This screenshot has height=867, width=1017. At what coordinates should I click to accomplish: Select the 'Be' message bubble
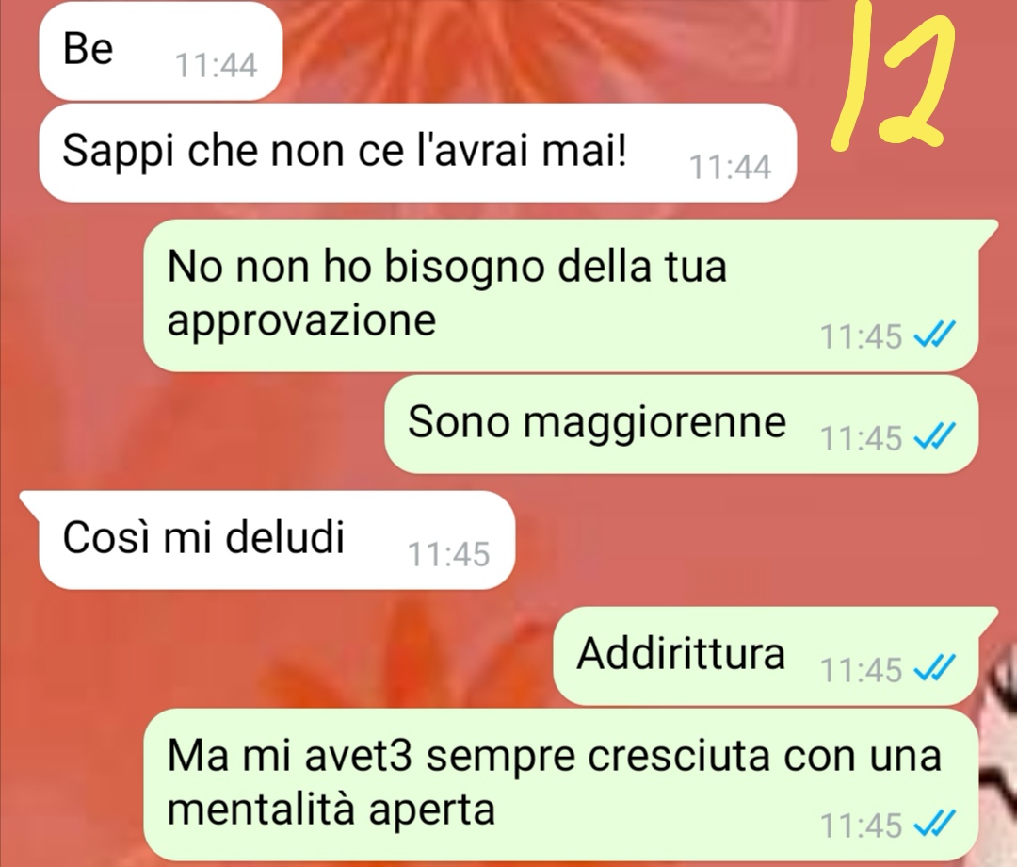point(160,52)
